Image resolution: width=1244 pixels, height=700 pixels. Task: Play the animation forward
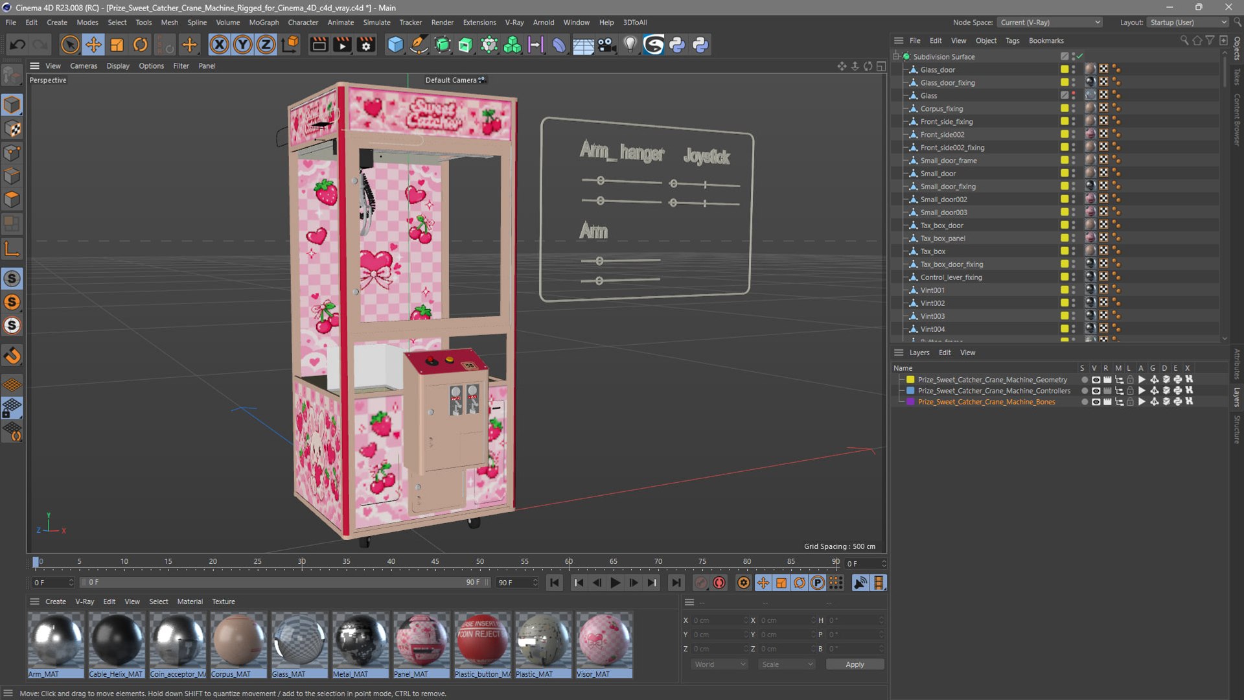615,583
